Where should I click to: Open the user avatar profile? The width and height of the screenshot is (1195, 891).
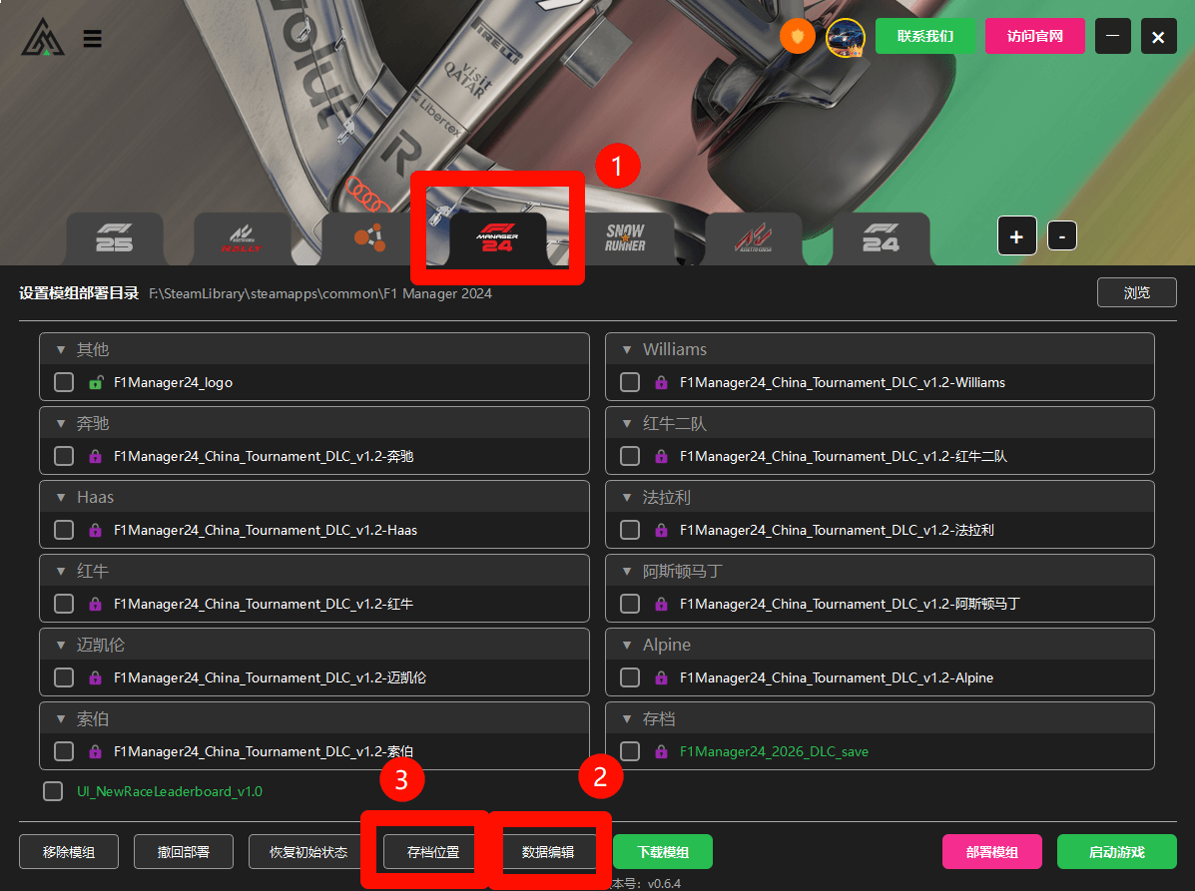(846, 37)
